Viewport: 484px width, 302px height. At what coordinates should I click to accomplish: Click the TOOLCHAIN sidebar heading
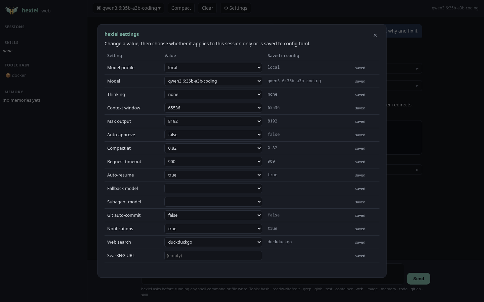pyautogui.click(x=17, y=65)
